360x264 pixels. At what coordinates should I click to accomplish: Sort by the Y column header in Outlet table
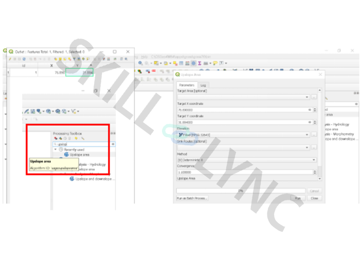79,66
